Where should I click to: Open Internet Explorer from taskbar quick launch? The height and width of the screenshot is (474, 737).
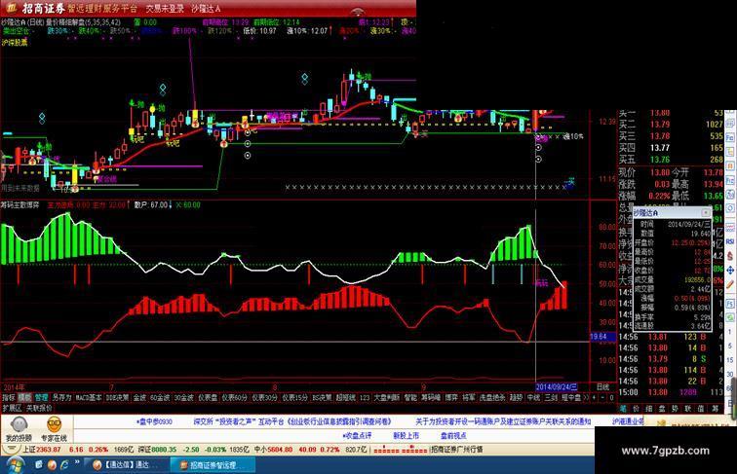click(x=64, y=464)
